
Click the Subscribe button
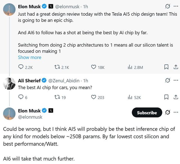click(147, 113)
